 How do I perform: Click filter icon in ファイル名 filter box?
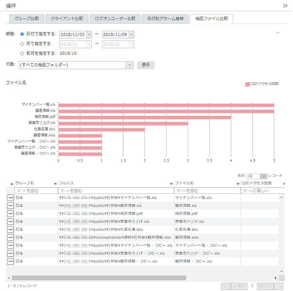click(177, 191)
